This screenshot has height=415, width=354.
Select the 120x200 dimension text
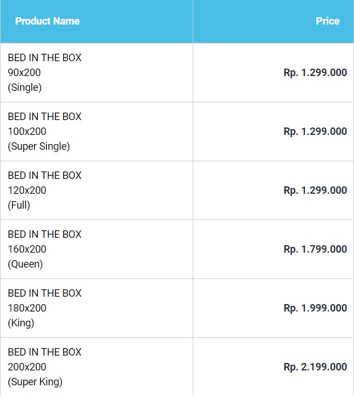27,190
